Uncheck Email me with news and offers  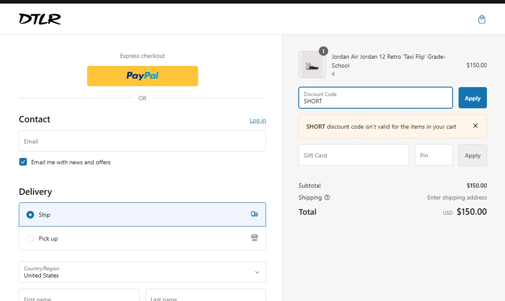coord(23,162)
